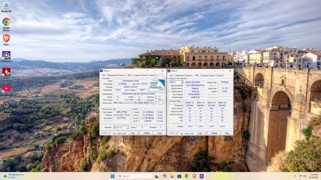Open the YouTube shortcut on the desktop
321x180 pixels.
[6, 90]
